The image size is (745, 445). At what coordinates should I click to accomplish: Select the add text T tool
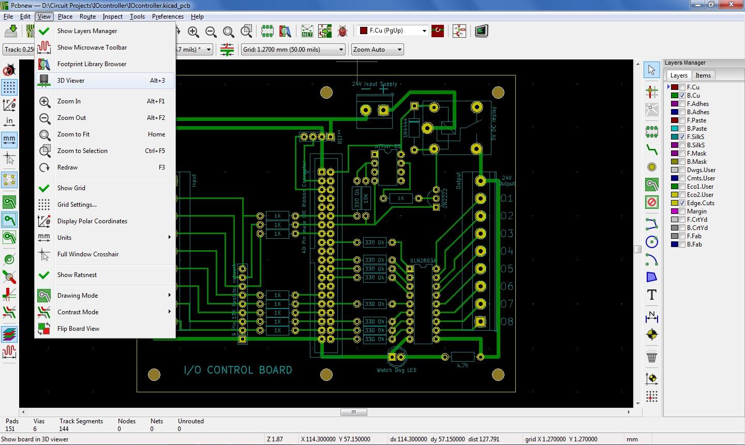[x=652, y=295]
